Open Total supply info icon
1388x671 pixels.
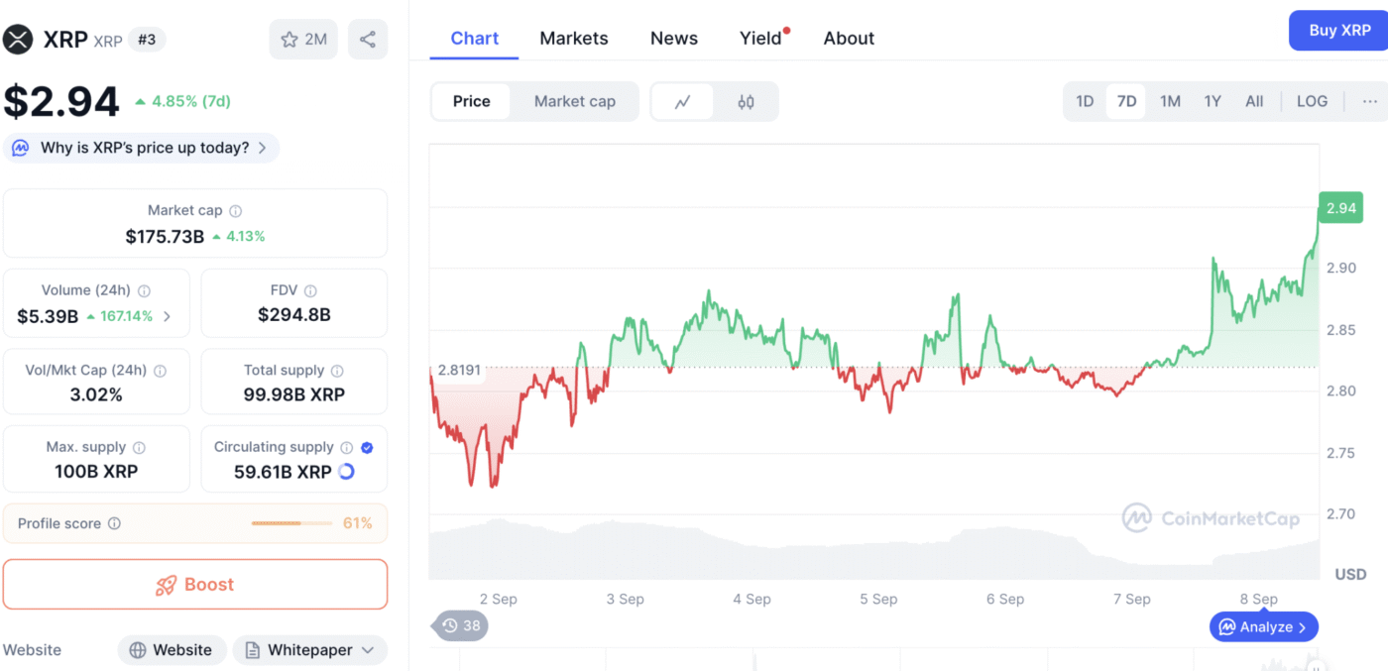coord(337,371)
